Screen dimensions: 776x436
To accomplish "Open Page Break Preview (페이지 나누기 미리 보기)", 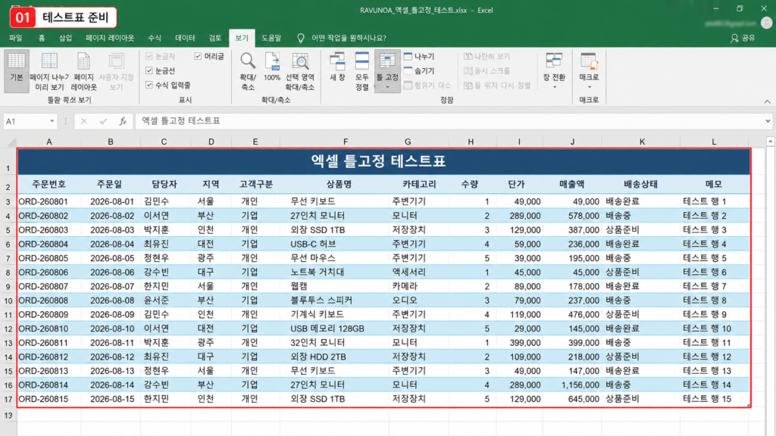I will 49,70.
